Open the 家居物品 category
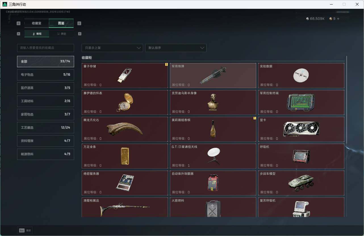The height and width of the screenshot is (236, 364). (x=45, y=114)
